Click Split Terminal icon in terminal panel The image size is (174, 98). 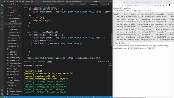106,61
